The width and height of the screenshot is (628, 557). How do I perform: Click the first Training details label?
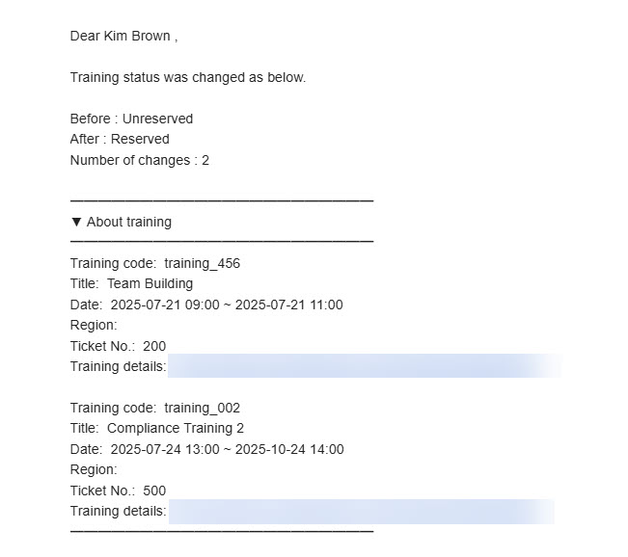pos(118,366)
